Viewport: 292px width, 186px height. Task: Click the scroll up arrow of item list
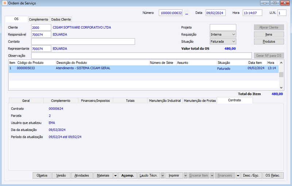(281, 63)
